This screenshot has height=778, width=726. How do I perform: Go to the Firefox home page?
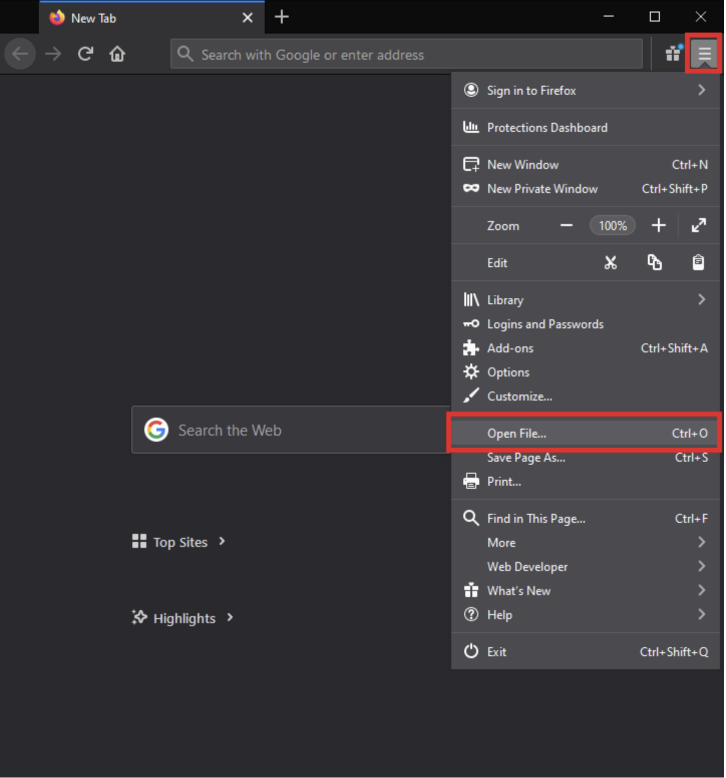tap(117, 54)
